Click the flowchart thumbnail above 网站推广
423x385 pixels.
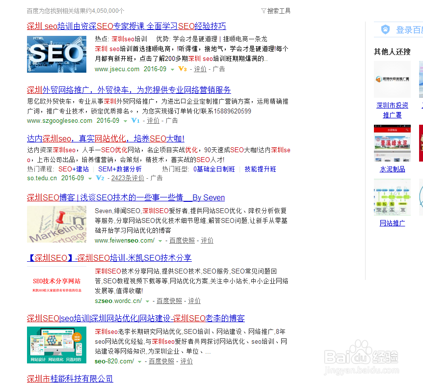(392, 197)
